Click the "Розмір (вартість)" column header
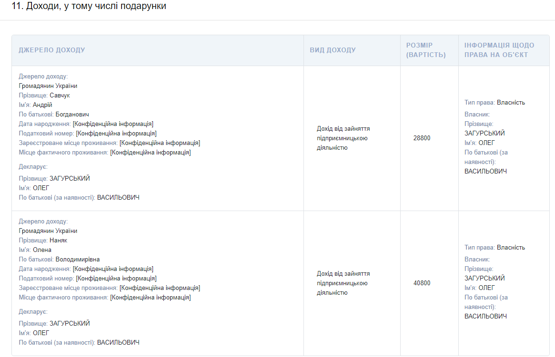 tap(425, 50)
